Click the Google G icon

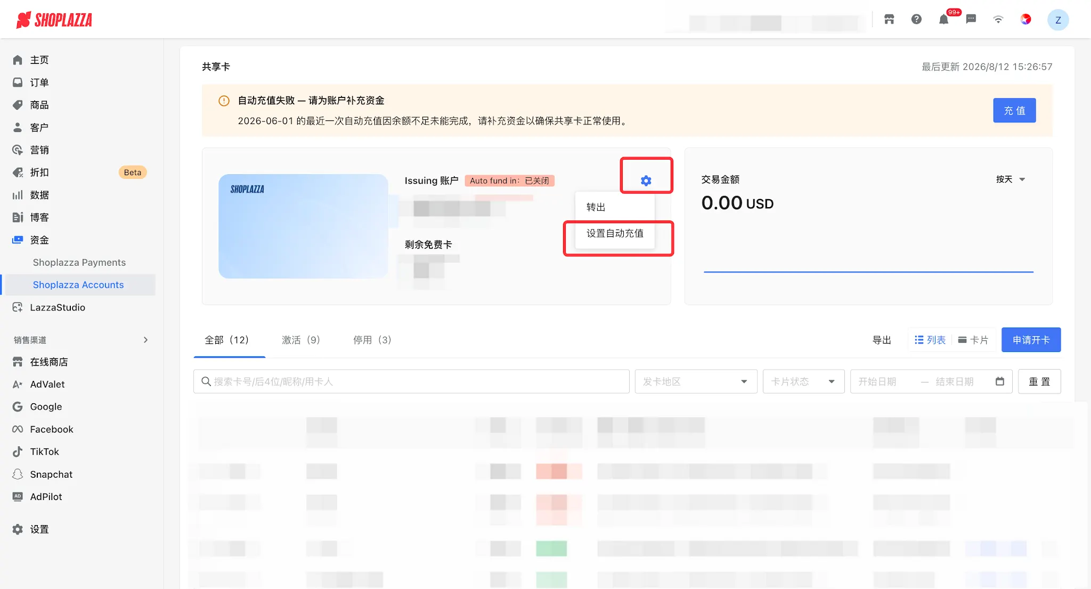point(18,407)
